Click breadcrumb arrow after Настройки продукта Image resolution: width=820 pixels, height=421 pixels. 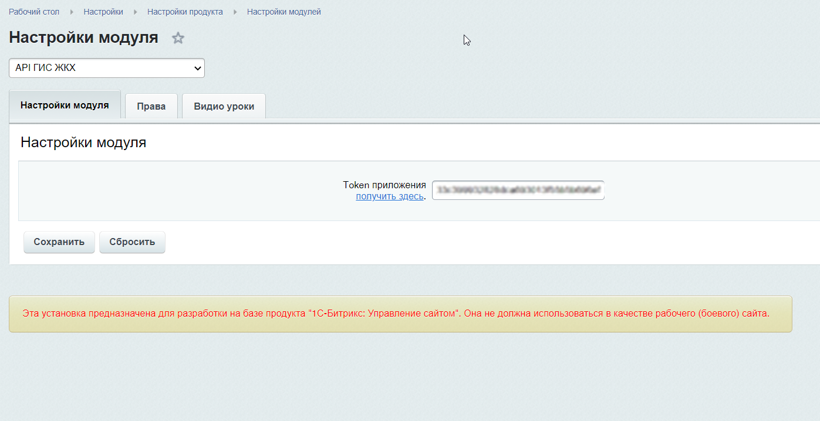[235, 12]
